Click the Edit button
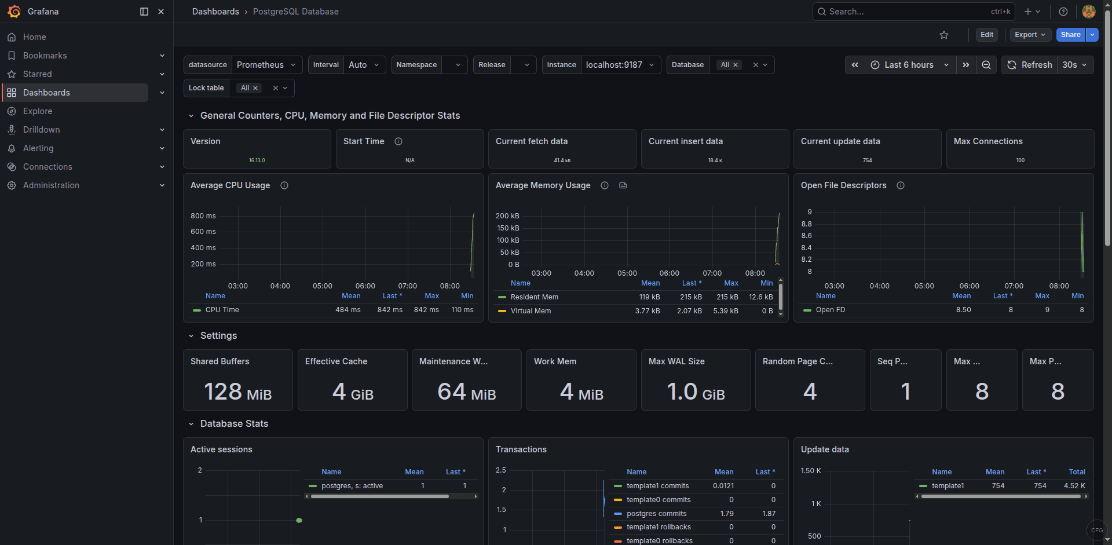This screenshot has width=1112, height=545. (x=987, y=35)
